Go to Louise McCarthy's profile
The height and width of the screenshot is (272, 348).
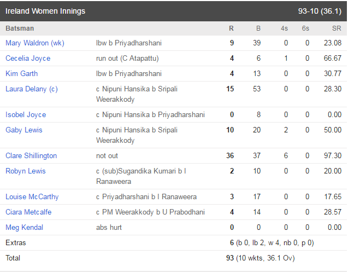(x=32, y=197)
